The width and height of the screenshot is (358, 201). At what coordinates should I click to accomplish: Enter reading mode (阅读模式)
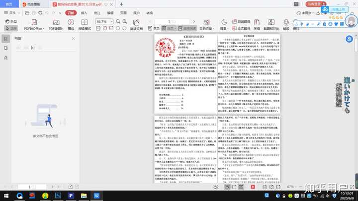[x=85, y=25]
